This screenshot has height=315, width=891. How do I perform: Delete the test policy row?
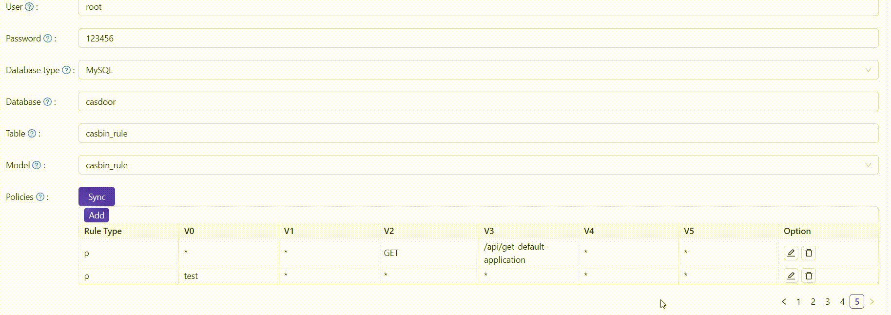click(809, 276)
